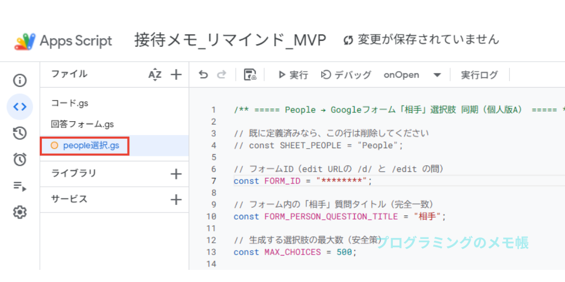
Task: Run the script with 実行 button
Action: coord(293,75)
